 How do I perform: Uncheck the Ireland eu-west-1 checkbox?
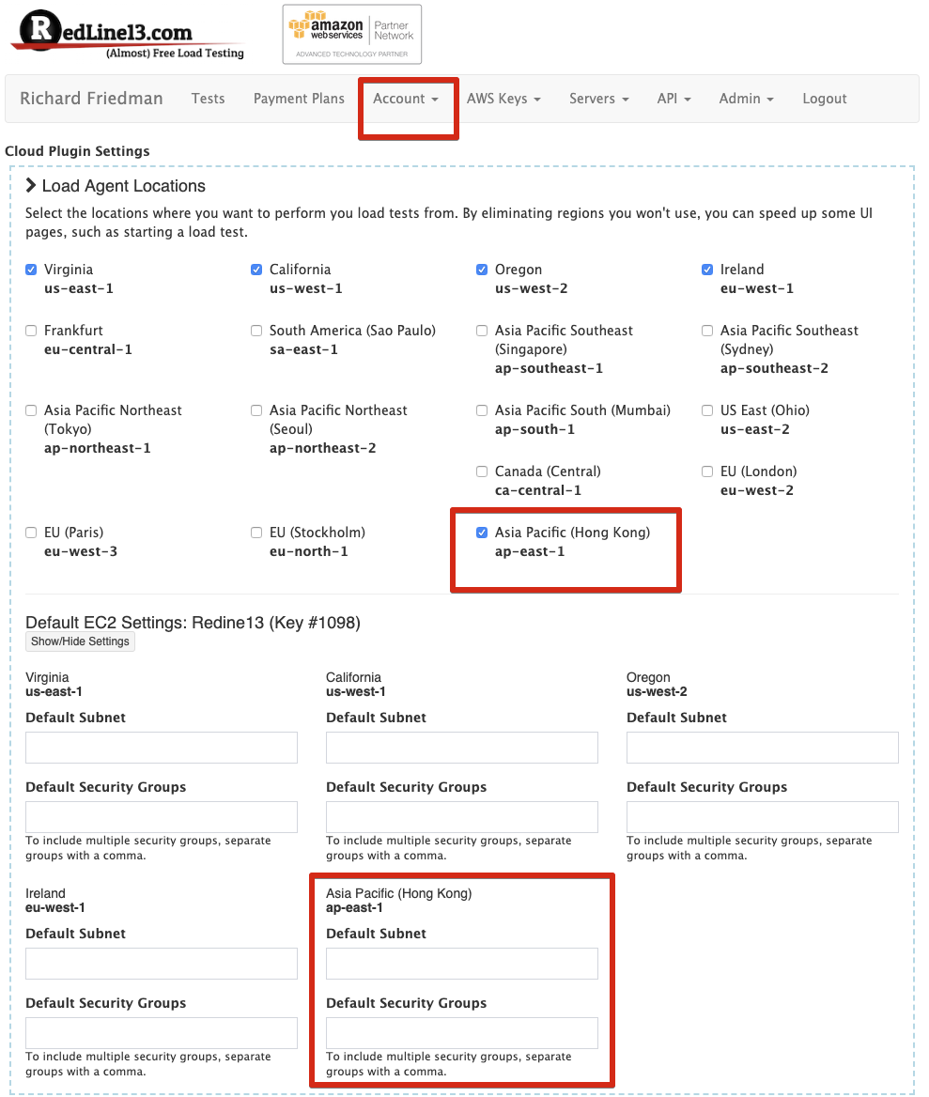click(707, 270)
